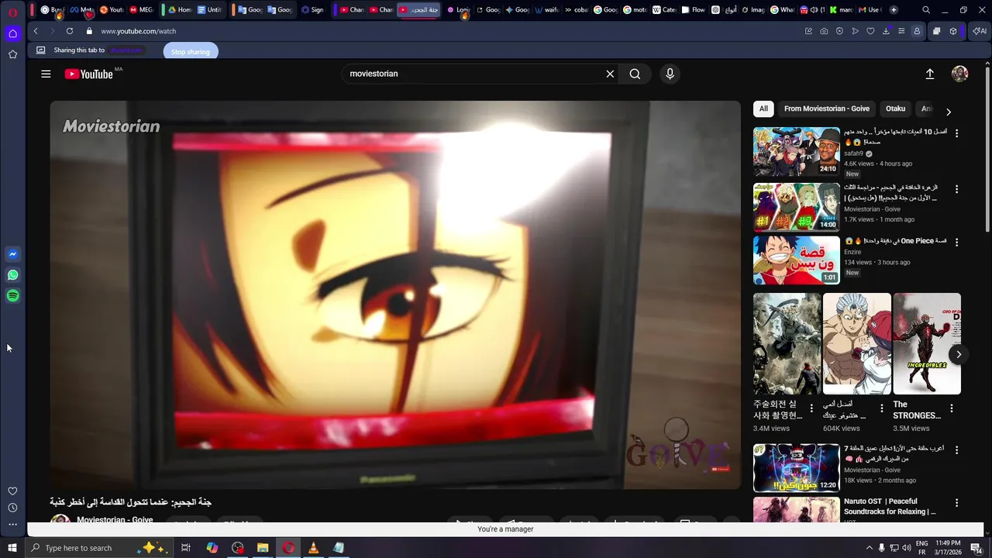Select the All filter chip
The height and width of the screenshot is (558, 992).
tap(763, 108)
